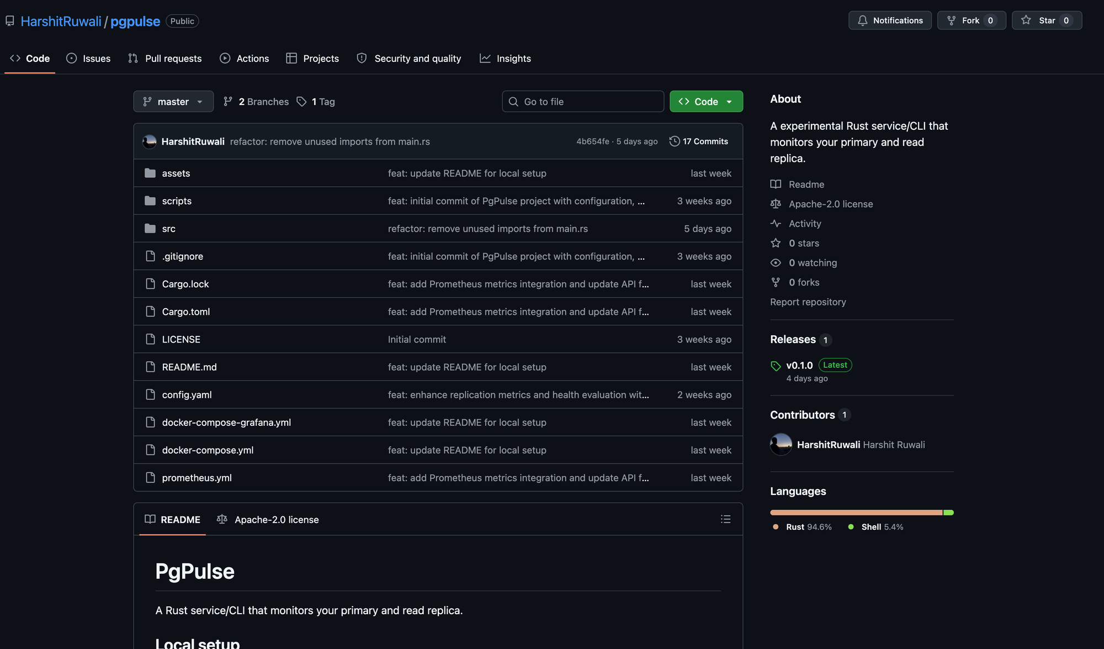Open the v0.1.0 release link
Screen dimensions: 1104x649
click(x=799, y=366)
